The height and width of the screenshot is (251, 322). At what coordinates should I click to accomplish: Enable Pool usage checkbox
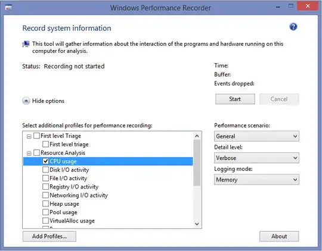(x=45, y=212)
